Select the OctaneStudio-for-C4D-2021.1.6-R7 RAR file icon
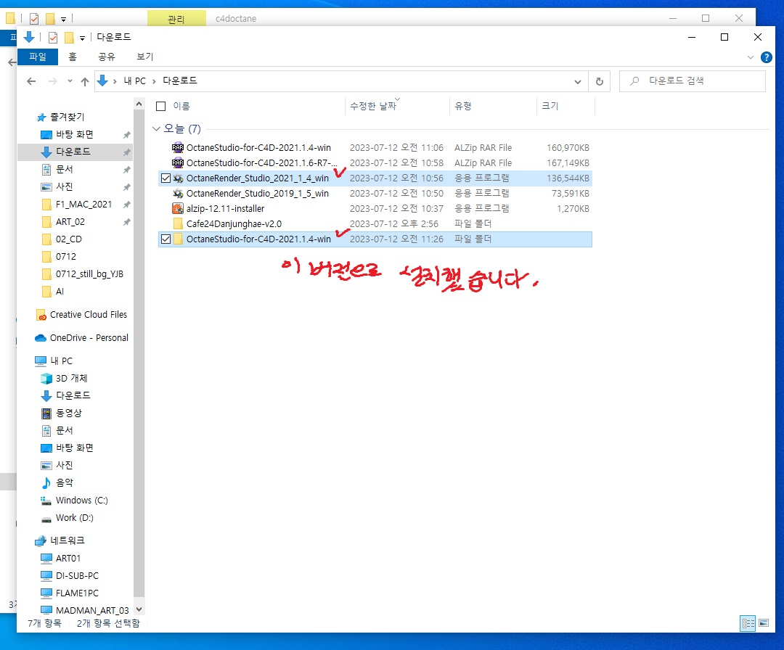Screen dimensions: 784x650 178,163
